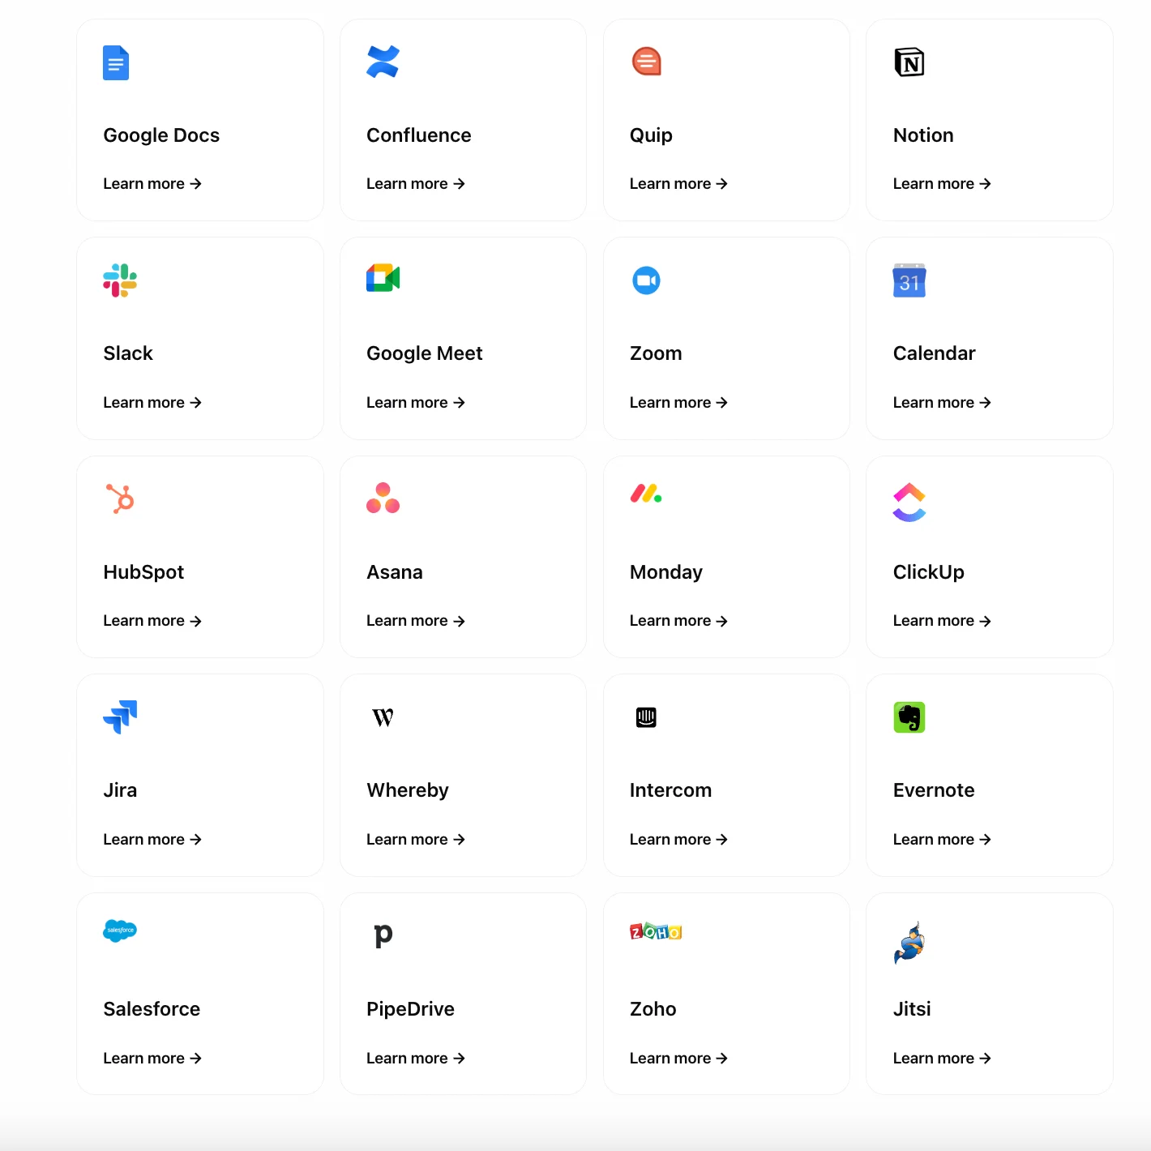1151x1151 pixels.
Task: Open Learn more under Zoho
Action: pyautogui.click(x=678, y=1059)
